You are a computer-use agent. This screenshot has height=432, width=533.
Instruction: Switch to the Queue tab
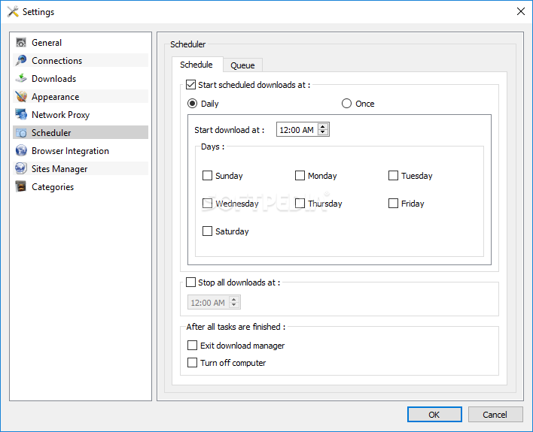pyautogui.click(x=242, y=65)
